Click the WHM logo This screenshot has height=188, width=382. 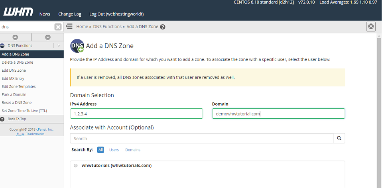[17, 11]
